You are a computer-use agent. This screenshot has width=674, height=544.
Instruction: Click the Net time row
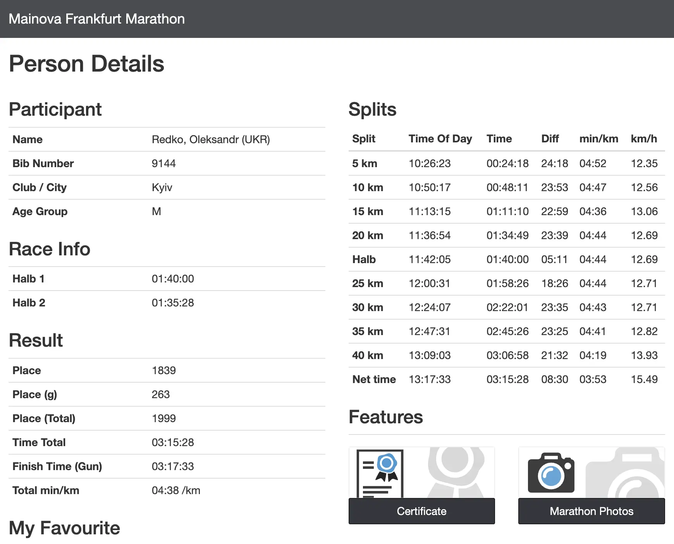click(374, 379)
